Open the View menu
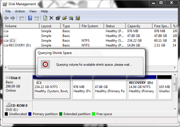Viewport: 180px width, 127px height. click(x=33, y=11)
